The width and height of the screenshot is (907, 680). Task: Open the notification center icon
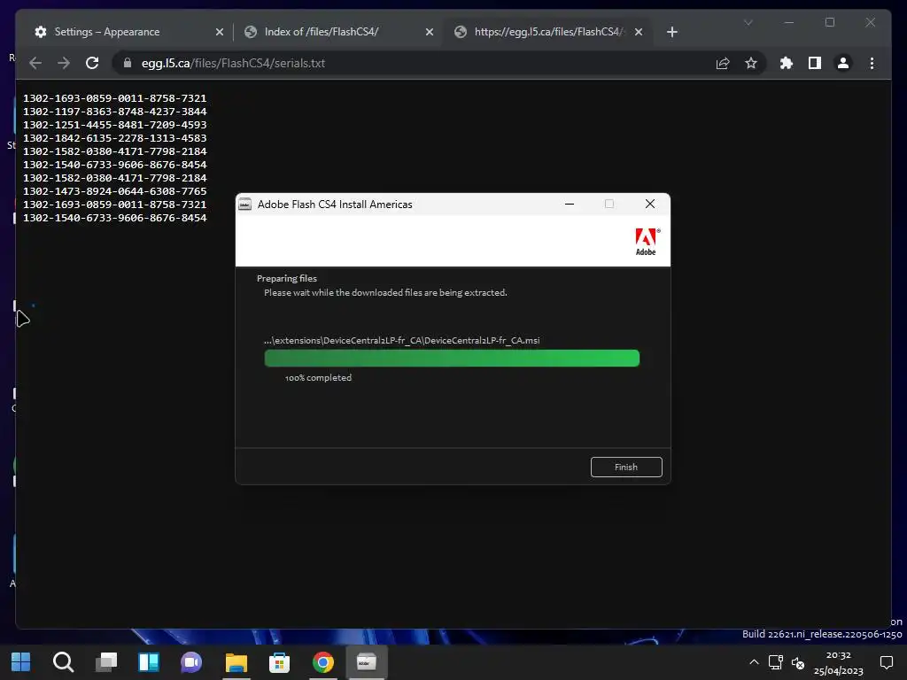click(886, 662)
